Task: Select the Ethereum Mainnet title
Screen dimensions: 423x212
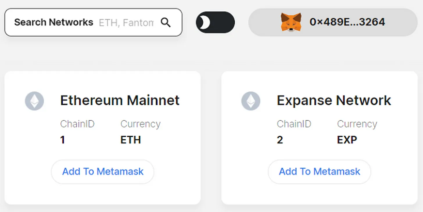Action: coord(120,100)
